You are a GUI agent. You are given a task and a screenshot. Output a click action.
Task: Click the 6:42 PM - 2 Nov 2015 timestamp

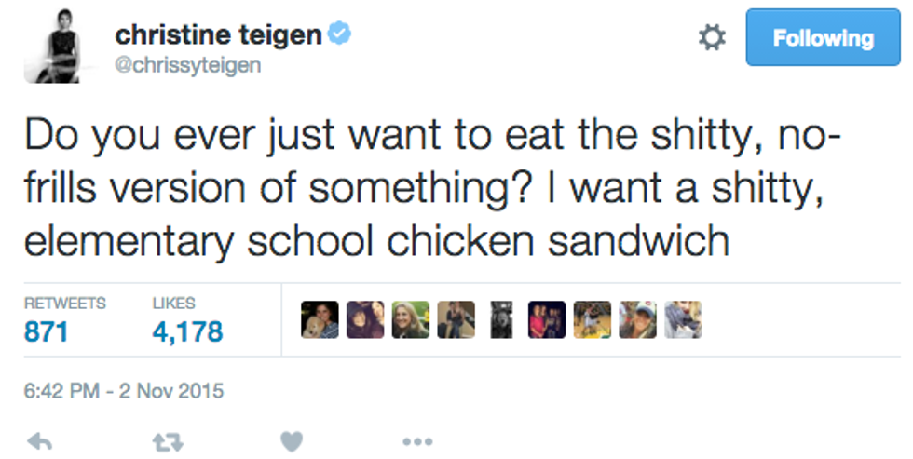point(124,390)
